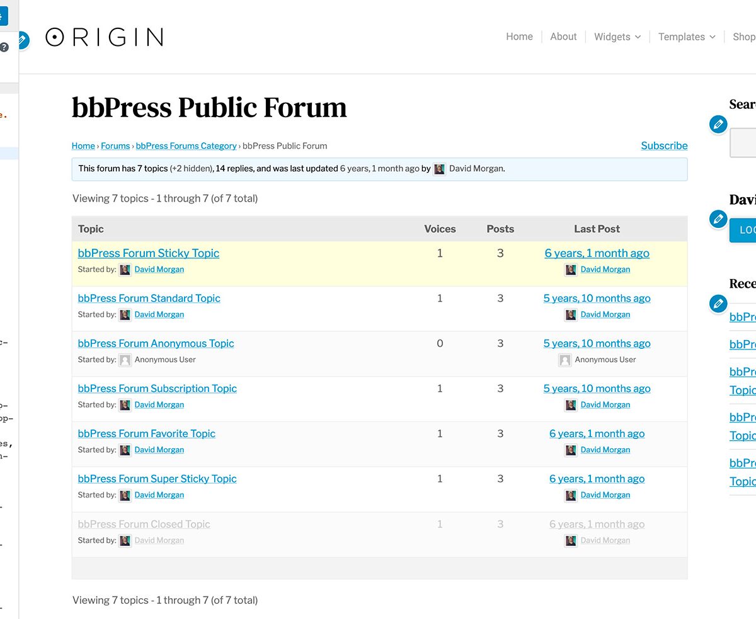The height and width of the screenshot is (619, 756).
Task: Click David Morgan last-post link in Sticky Topic row
Action: tap(605, 270)
